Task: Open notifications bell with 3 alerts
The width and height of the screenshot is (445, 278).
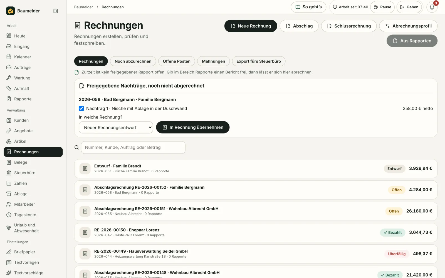Action: pyautogui.click(x=432, y=7)
